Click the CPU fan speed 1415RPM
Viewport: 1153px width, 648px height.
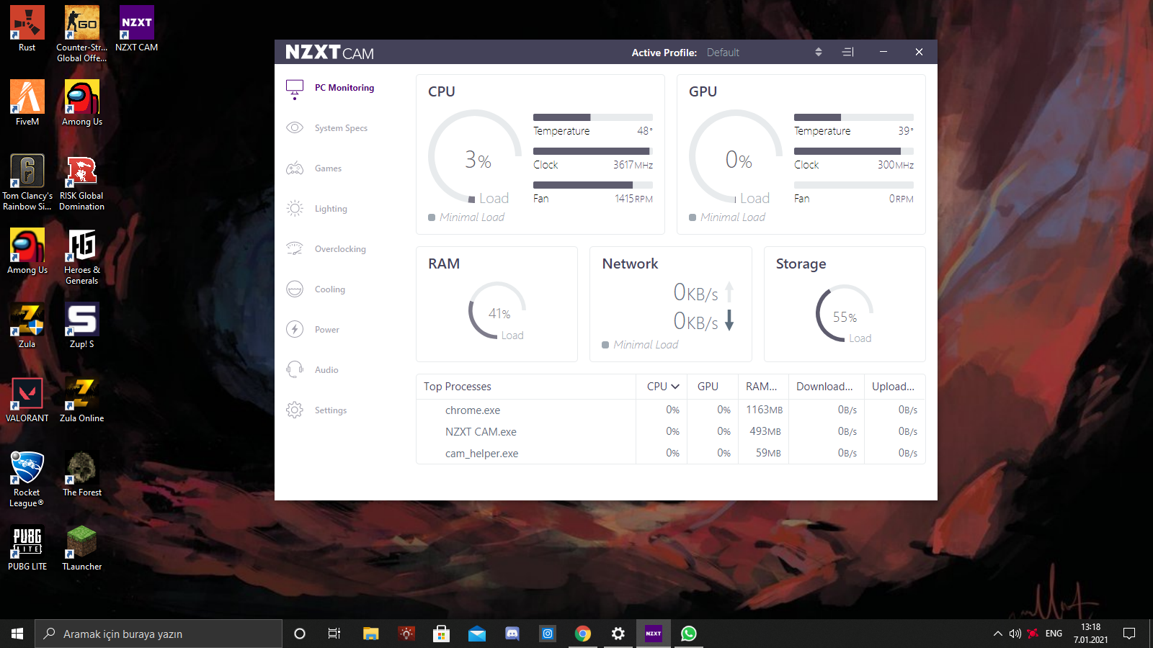[x=633, y=199]
